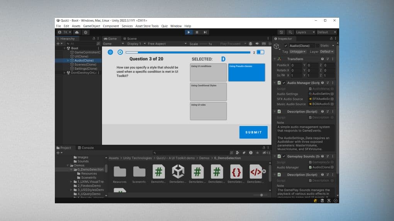This screenshot has width=394, height=221.
Task: Disable the Audio Manager script checkbox
Action: [x=284, y=83]
